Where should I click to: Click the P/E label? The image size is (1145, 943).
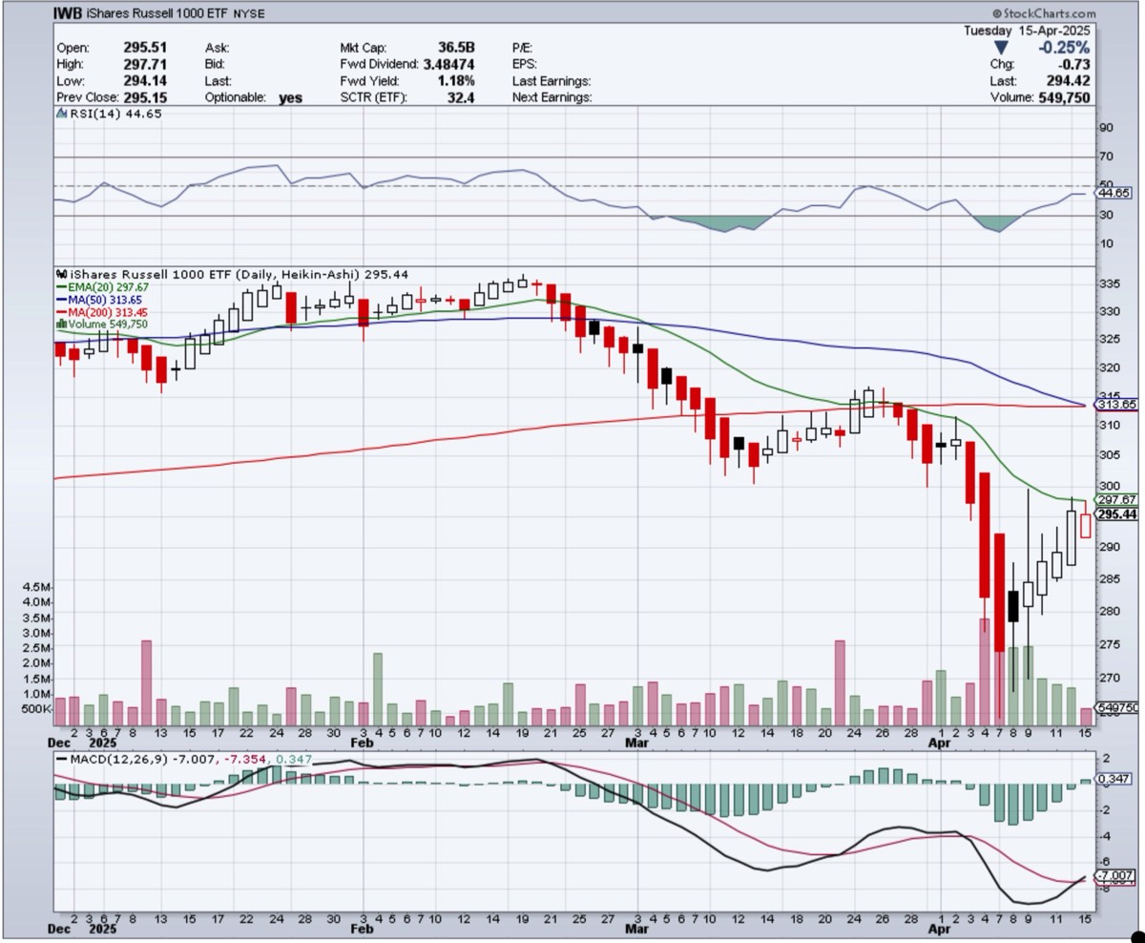point(522,48)
